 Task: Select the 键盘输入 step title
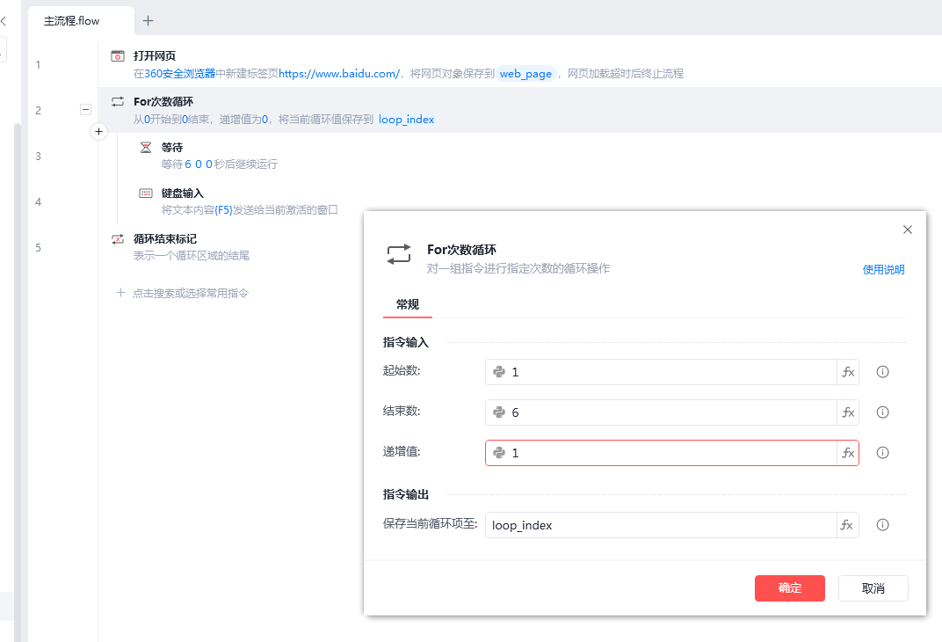pyautogui.click(x=183, y=193)
